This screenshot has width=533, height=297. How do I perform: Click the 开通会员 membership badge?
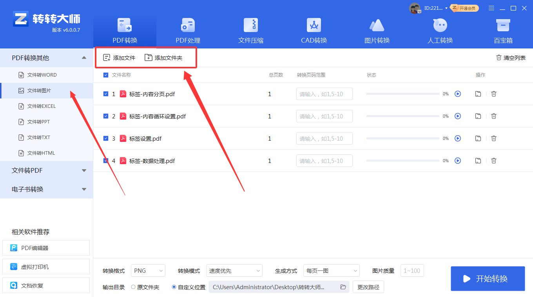[x=465, y=8]
